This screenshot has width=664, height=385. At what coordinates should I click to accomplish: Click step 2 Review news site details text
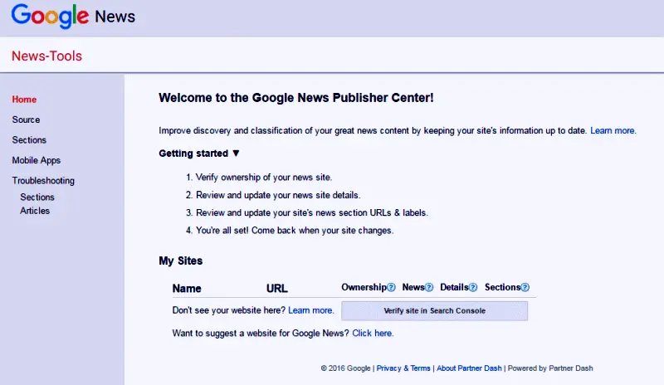coord(278,195)
